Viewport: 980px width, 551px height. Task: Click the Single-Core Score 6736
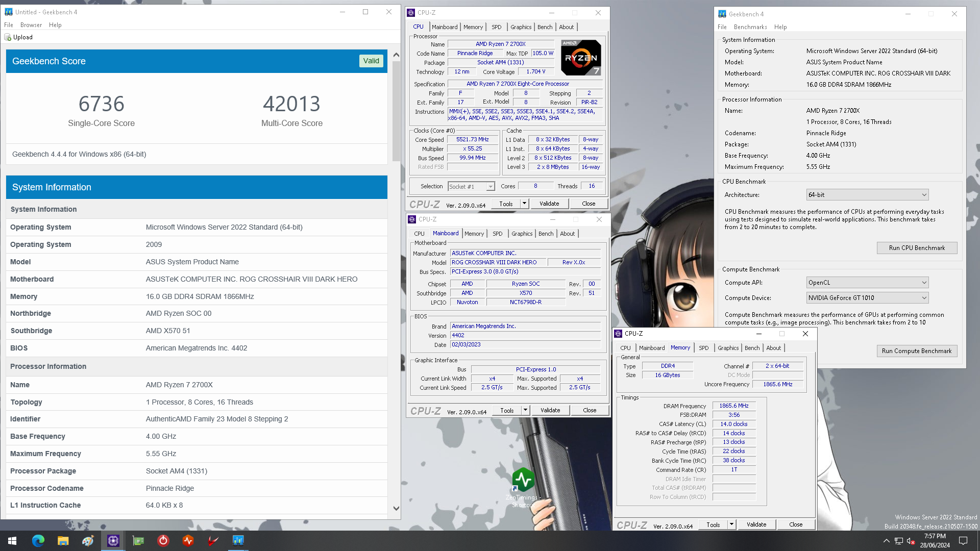click(x=101, y=104)
